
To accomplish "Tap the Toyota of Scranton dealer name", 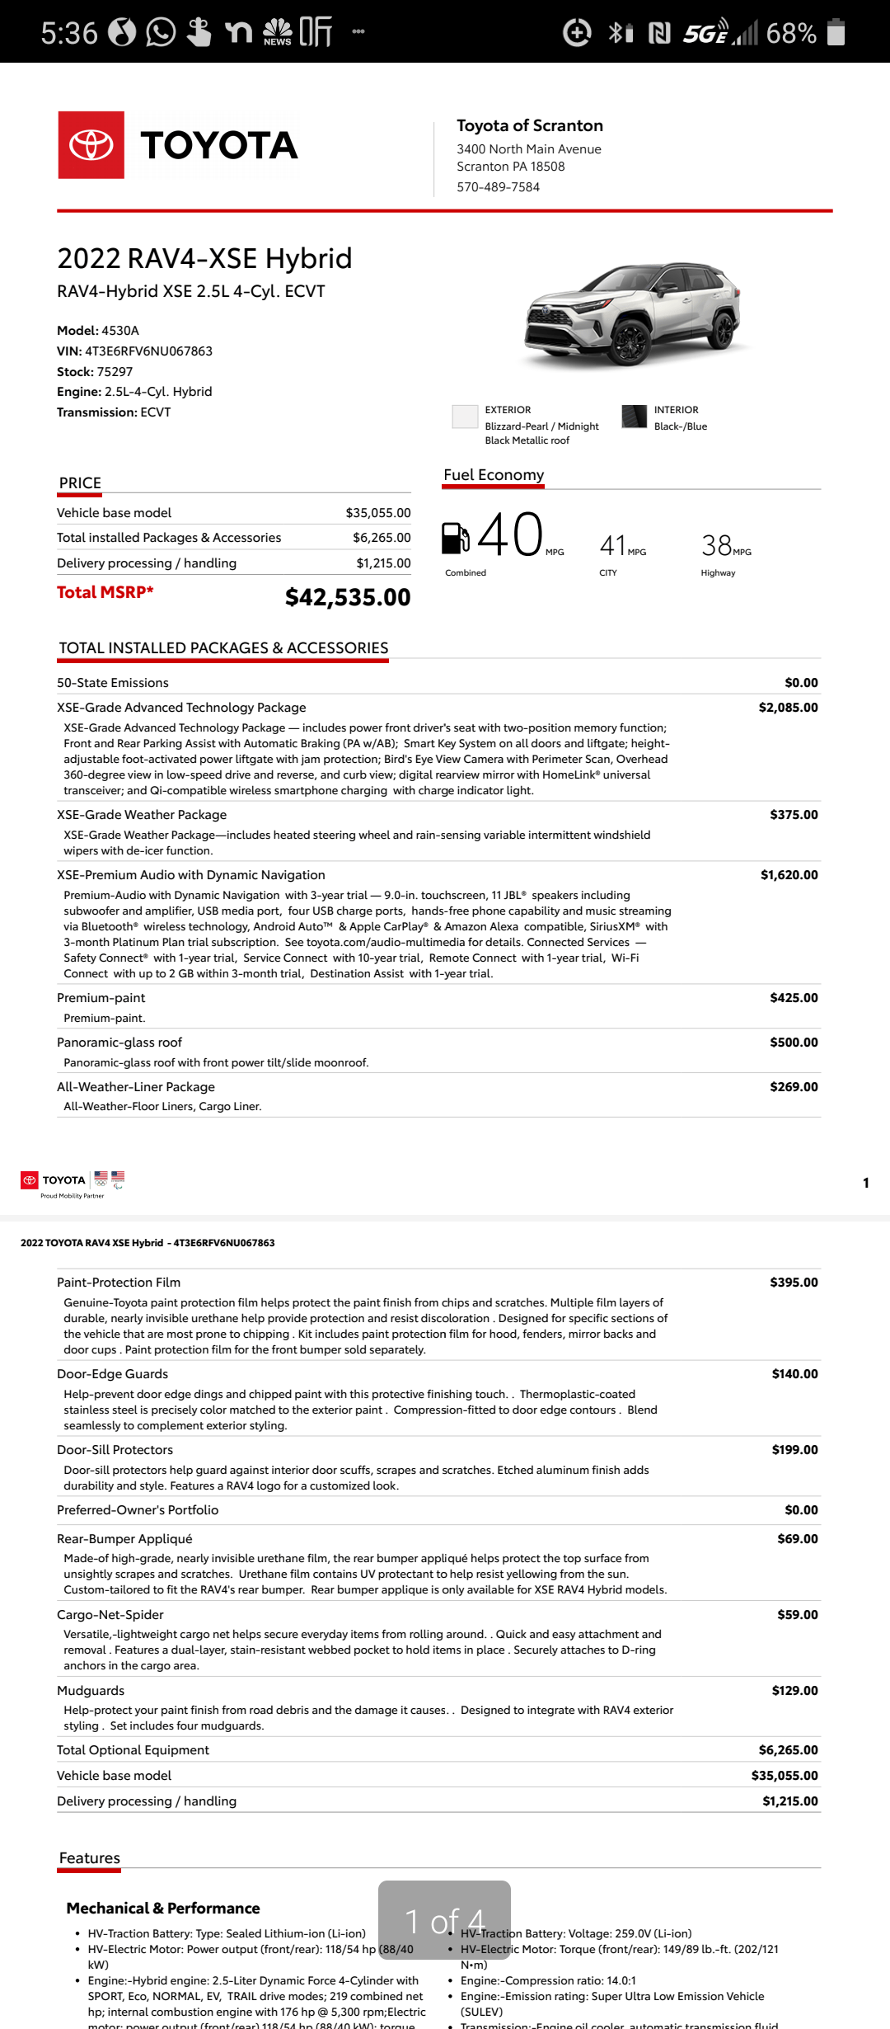I will (530, 125).
